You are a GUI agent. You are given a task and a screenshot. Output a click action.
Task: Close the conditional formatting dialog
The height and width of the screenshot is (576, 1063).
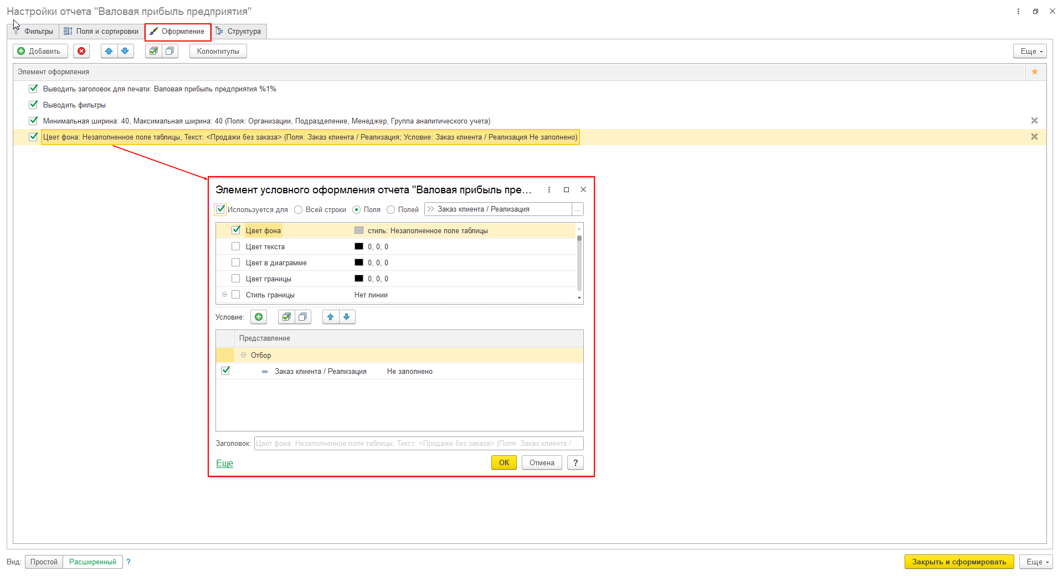[x=583, y=189]
